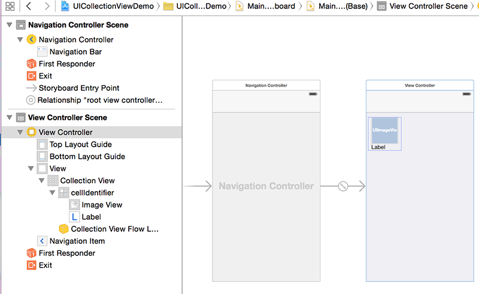This screenshot has width=479, height=294.
Task: Click the First Responder cube under View Controller Scene
Action: click(x=31, y=253)
